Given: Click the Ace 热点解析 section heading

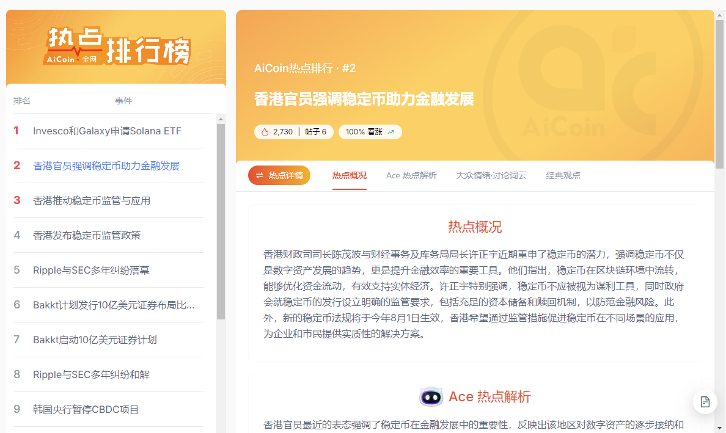Looking at the screenshot, I should click(490, 397).
